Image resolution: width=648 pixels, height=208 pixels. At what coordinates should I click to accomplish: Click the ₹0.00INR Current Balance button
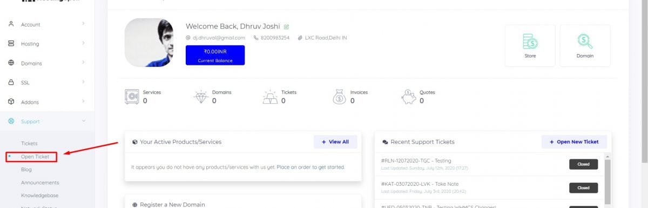pyautogui.click(x=215, y=55)
